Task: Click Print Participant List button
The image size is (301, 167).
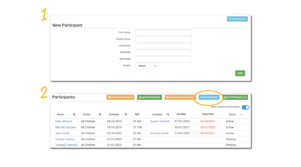Action: click(235, 97)
